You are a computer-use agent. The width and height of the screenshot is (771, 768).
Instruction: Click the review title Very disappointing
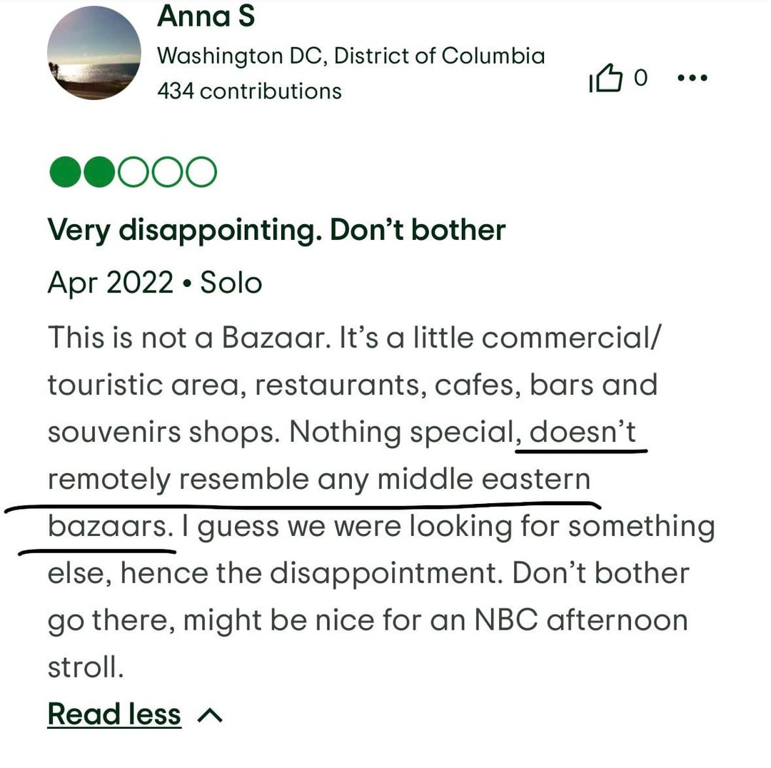pyautogui.click(x=276, y=230)
